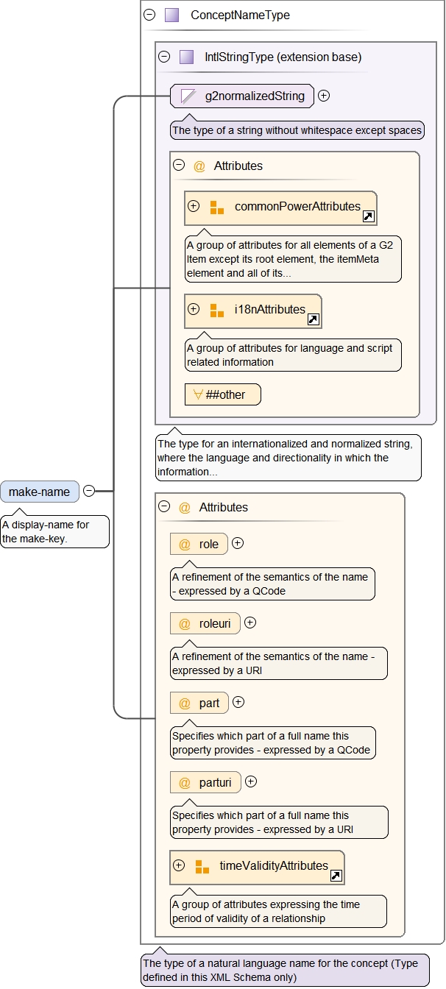The image size is (446, 989).
Task: Collapse the make-name element
Action: (89, 491)
